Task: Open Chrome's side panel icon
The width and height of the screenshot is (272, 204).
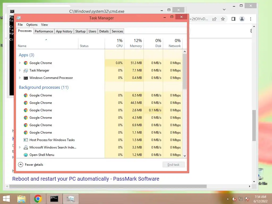Action: (x=233, y=19)
